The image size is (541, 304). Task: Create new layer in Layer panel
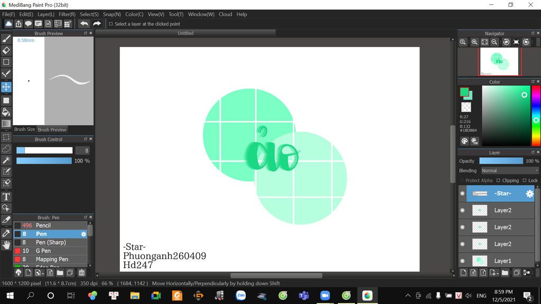click(463, 273)
